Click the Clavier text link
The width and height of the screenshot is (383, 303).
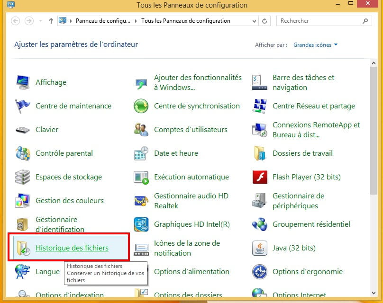click(x=47, y=130)
